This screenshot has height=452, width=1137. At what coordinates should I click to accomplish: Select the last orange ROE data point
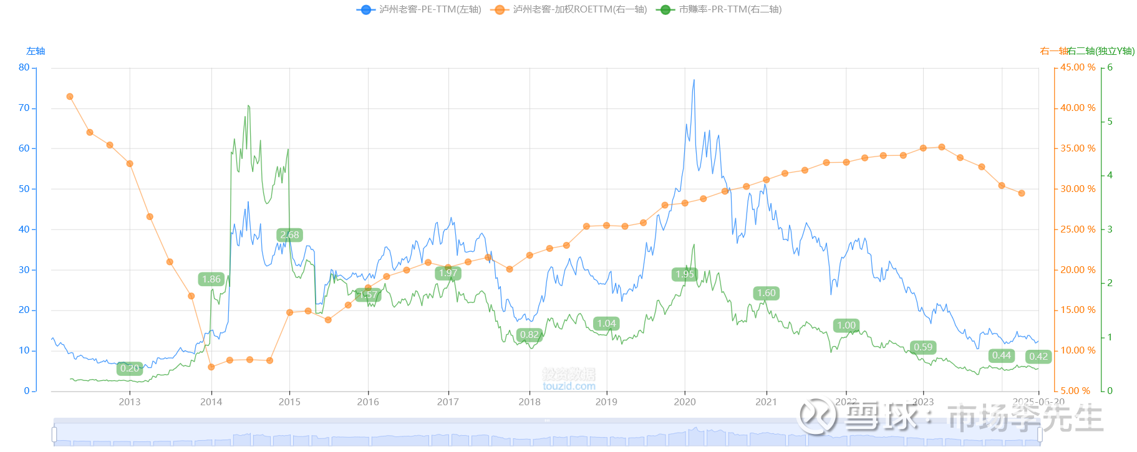pyautogui.click(x=1022, y=193)
